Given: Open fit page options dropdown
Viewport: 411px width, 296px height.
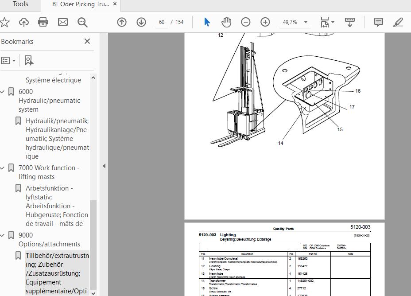Looking at the screenshot, I should pyautogui.click(x=327, y=22).
